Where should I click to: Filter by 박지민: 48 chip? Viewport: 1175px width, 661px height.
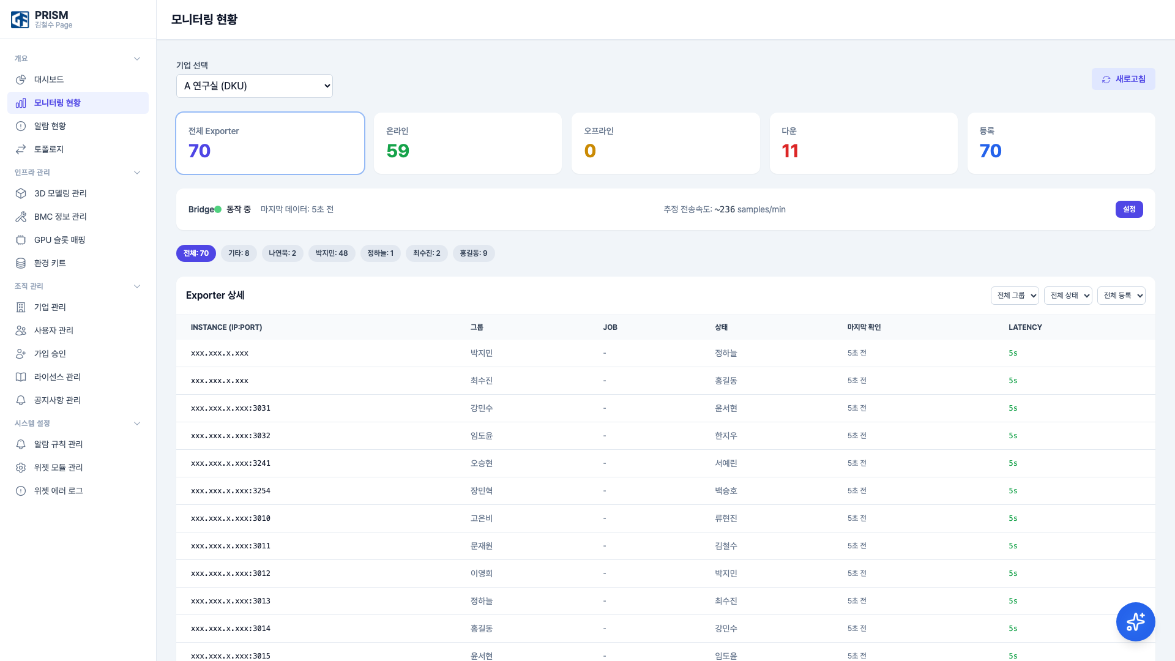332,253
